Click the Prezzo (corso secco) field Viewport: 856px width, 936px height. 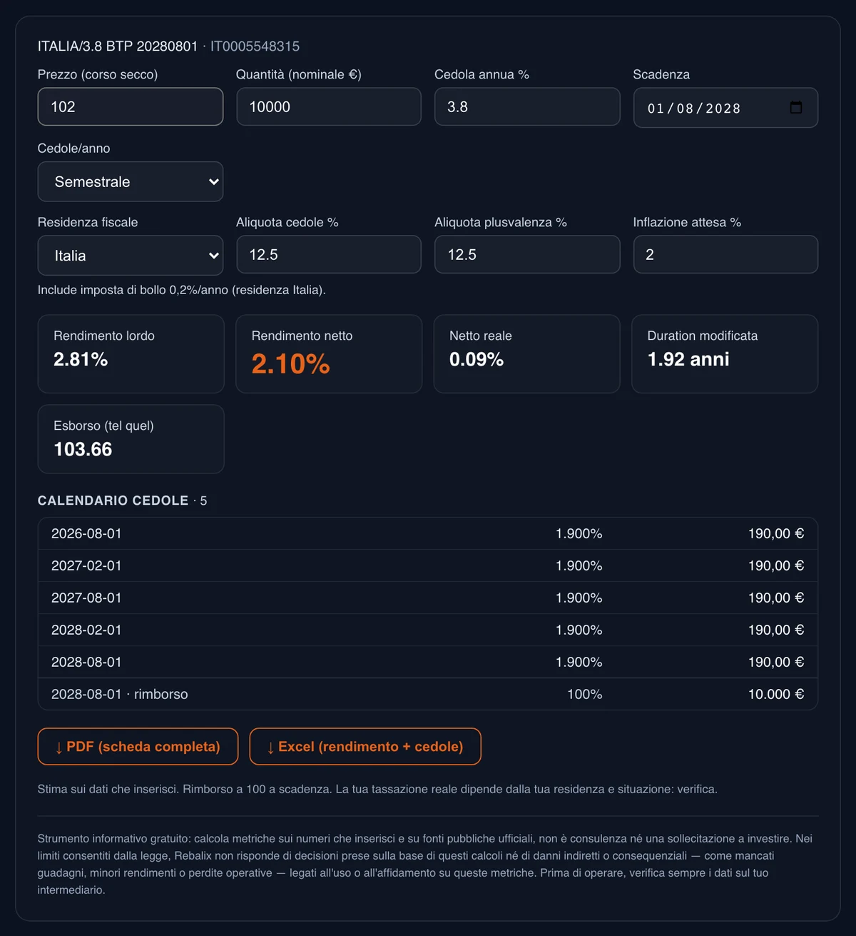pyautogui.click(x=131, y=106)
